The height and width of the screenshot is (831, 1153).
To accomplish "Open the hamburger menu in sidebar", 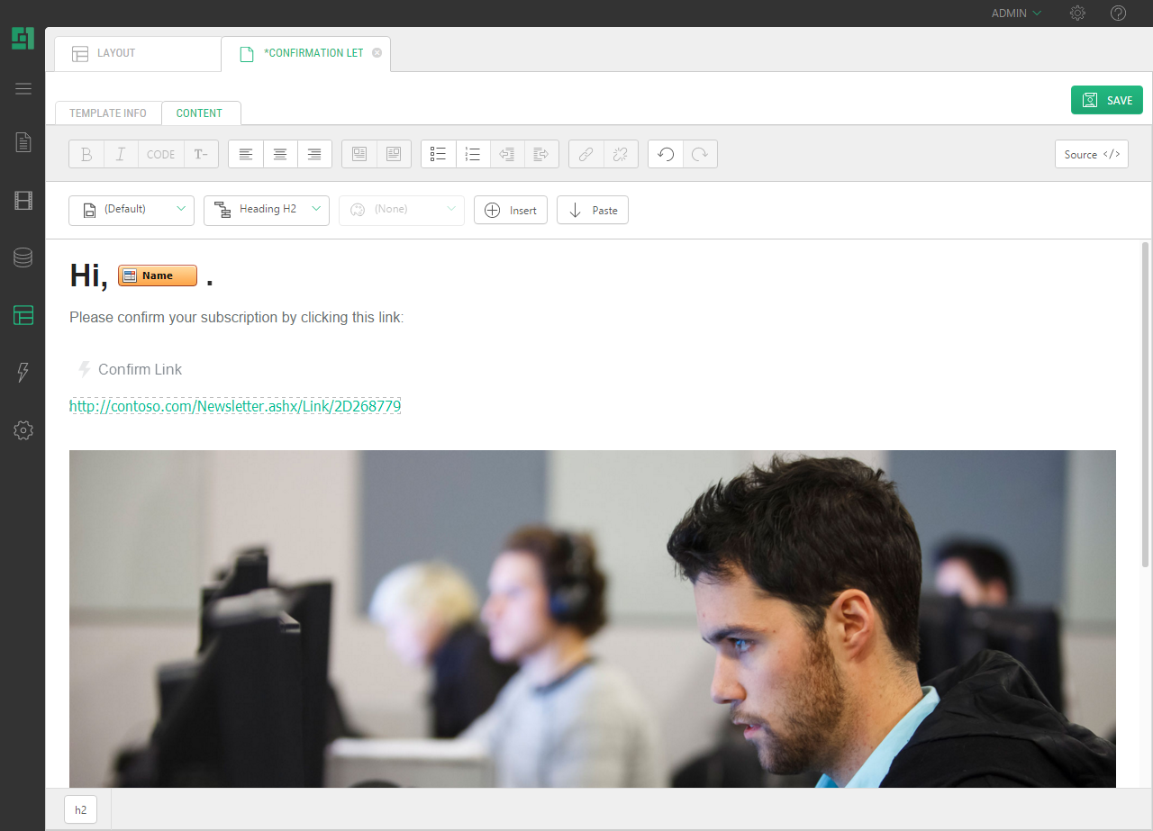I will tap(23, 88).
